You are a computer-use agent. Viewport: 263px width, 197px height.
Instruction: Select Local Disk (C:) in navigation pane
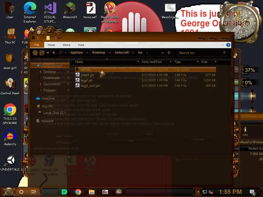[x=54, y=113]
